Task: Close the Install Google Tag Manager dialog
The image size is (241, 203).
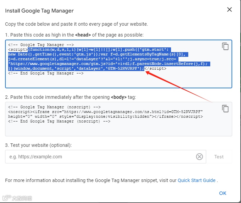Action: [x=229, y=9]
